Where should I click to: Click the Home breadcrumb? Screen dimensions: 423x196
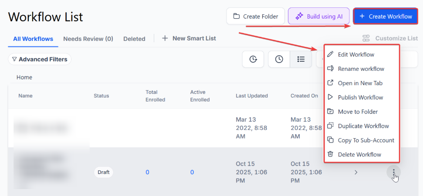point(24,77)
